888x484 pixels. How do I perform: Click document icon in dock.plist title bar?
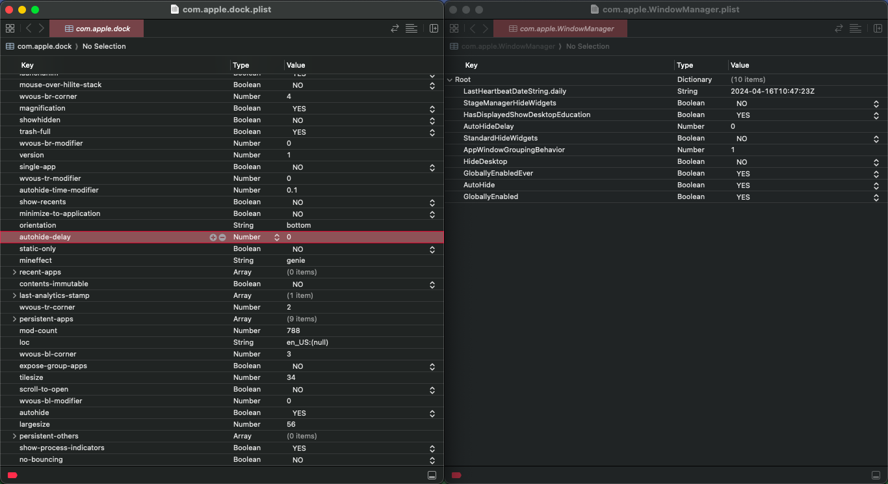click(175, 10)
